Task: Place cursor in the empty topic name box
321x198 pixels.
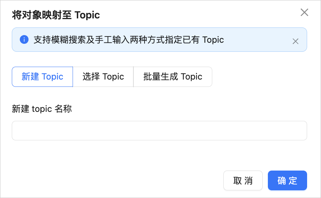Action: coord(159,131)
